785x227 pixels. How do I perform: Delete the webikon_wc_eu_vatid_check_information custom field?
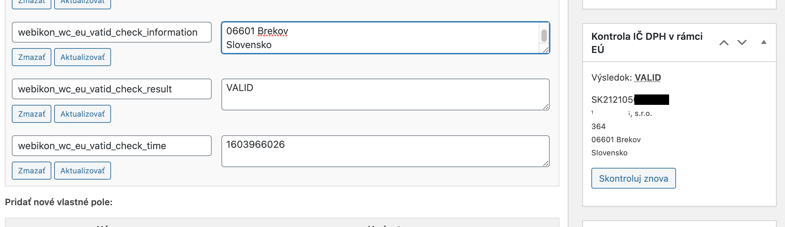tap(32, 57)
